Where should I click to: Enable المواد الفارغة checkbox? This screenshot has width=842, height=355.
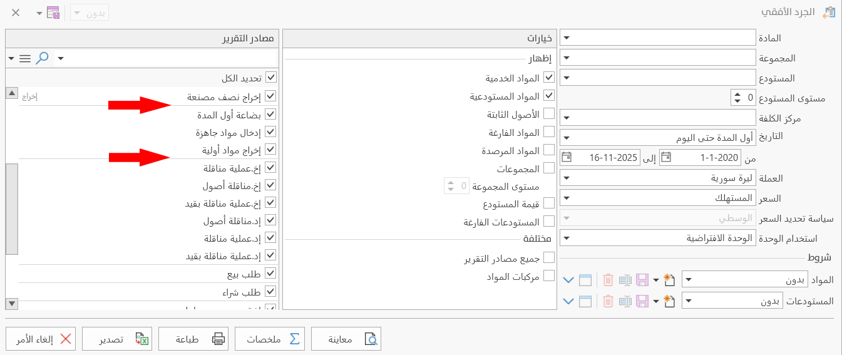[549, 132]
